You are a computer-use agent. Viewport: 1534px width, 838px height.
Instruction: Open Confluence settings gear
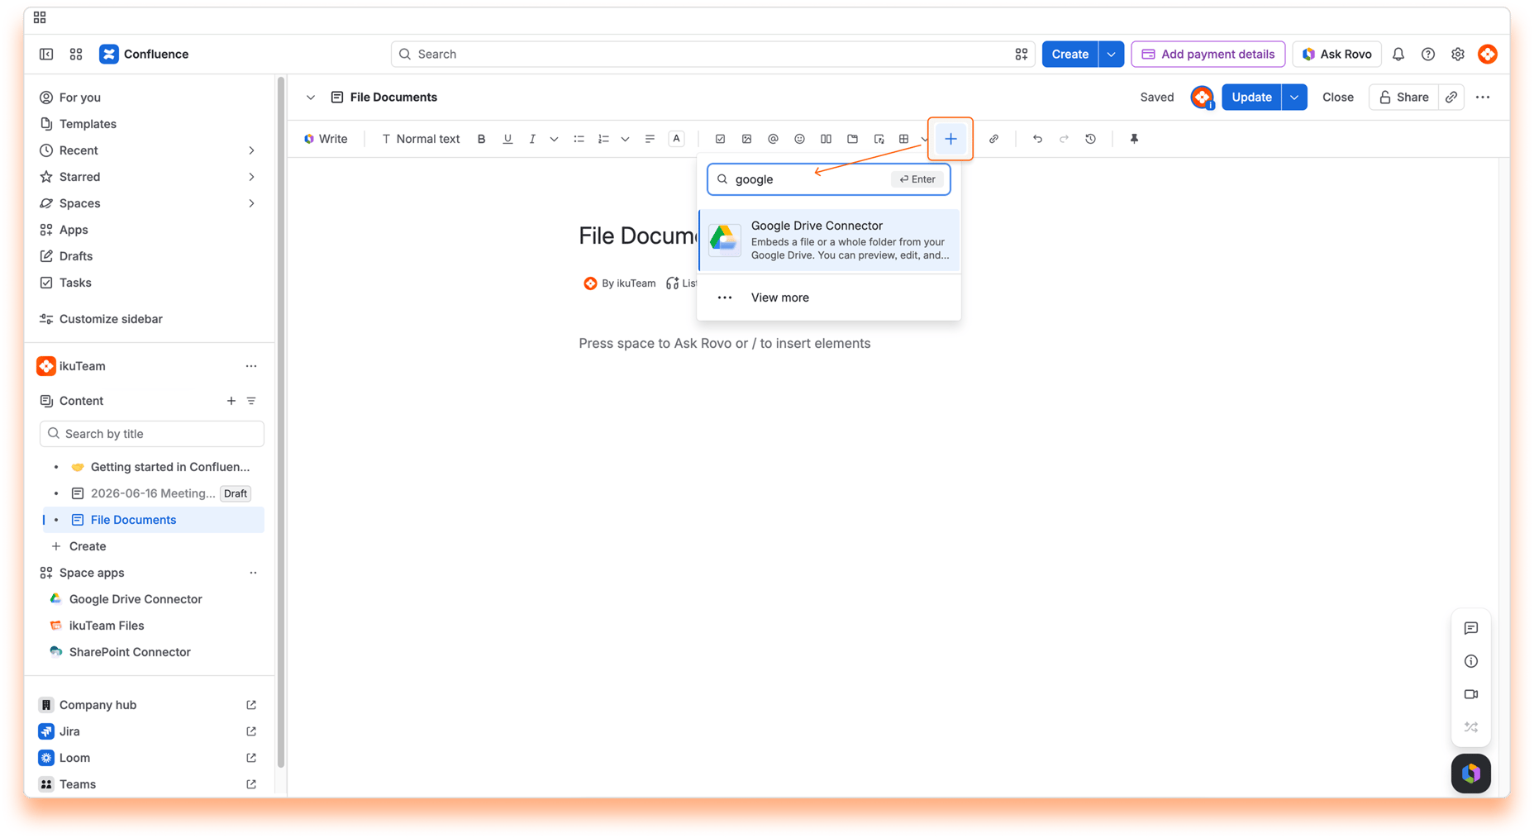click(x=1457, y=54)
